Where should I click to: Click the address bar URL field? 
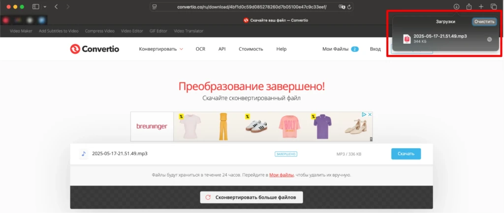pos(252,7)
